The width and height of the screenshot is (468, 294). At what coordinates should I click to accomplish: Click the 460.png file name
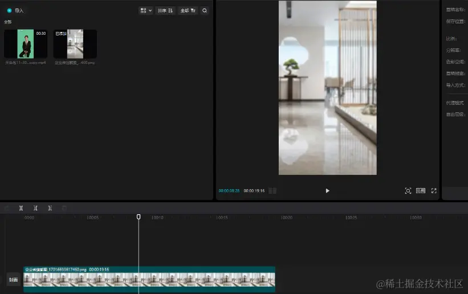coord(75,63)
